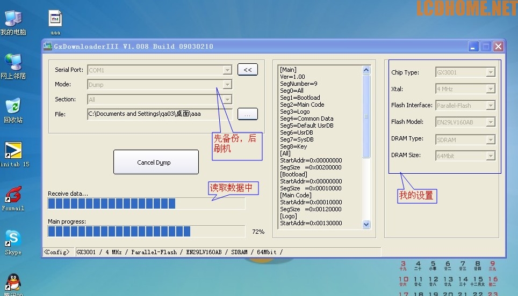Select the 'Seg0=All' line
518x296 pixels.
pyautogui.click(x=292, y=91)
